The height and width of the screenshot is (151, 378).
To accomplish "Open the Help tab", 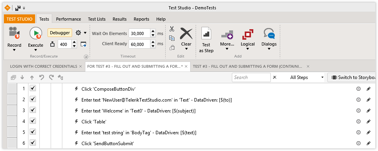I will click(x=161, y=19).
